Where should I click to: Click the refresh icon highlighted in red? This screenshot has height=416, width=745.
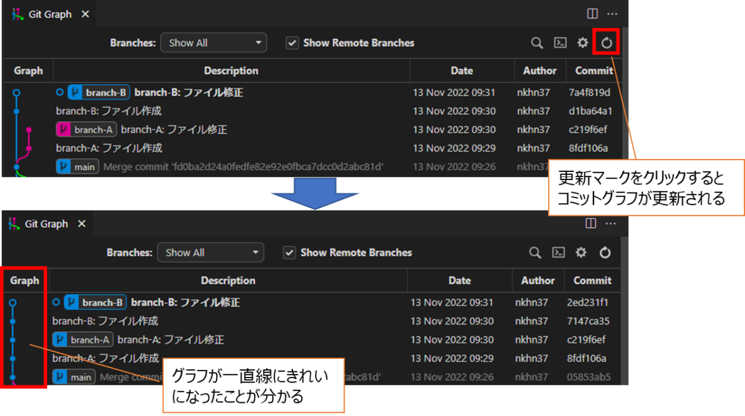607,43
